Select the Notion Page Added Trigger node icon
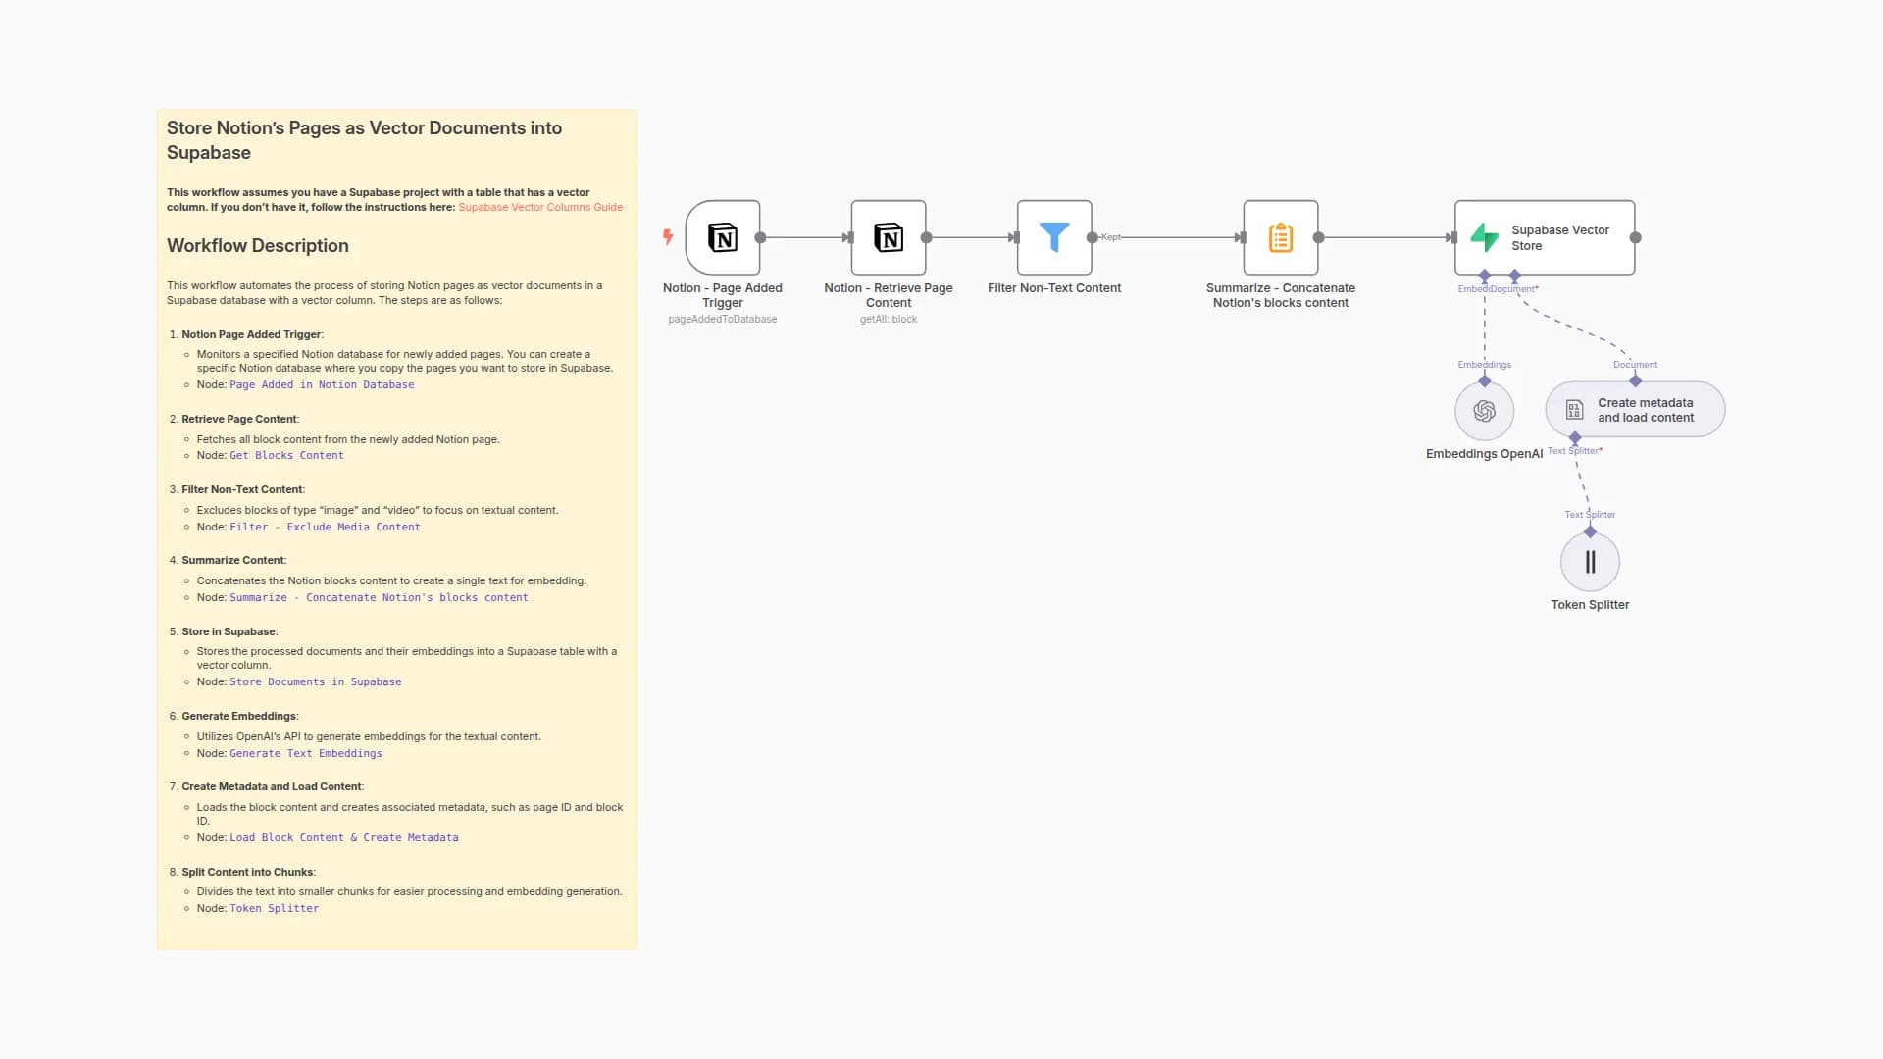This screenshot has height=1059, width=1883. coord(723,237)
